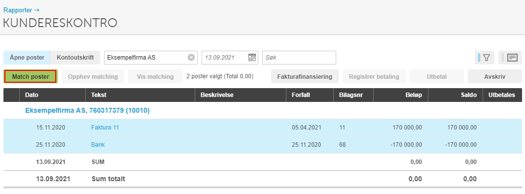Screen dimensions: 525x194
Task: Sort by the Tekst column header
Action: pos(140,95)
